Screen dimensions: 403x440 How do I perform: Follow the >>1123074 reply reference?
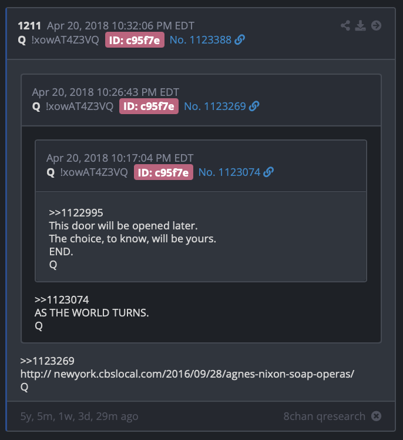point(62,299)
